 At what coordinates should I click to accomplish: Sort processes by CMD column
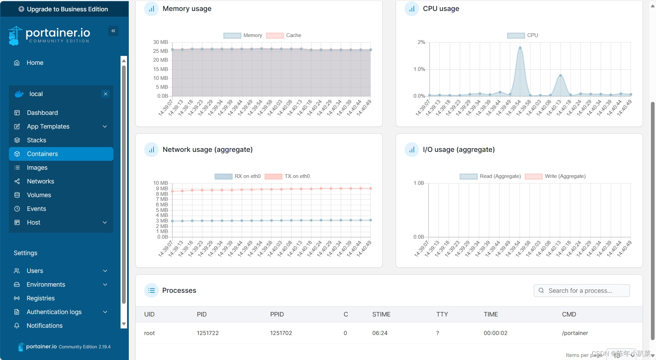coord(569,314)
